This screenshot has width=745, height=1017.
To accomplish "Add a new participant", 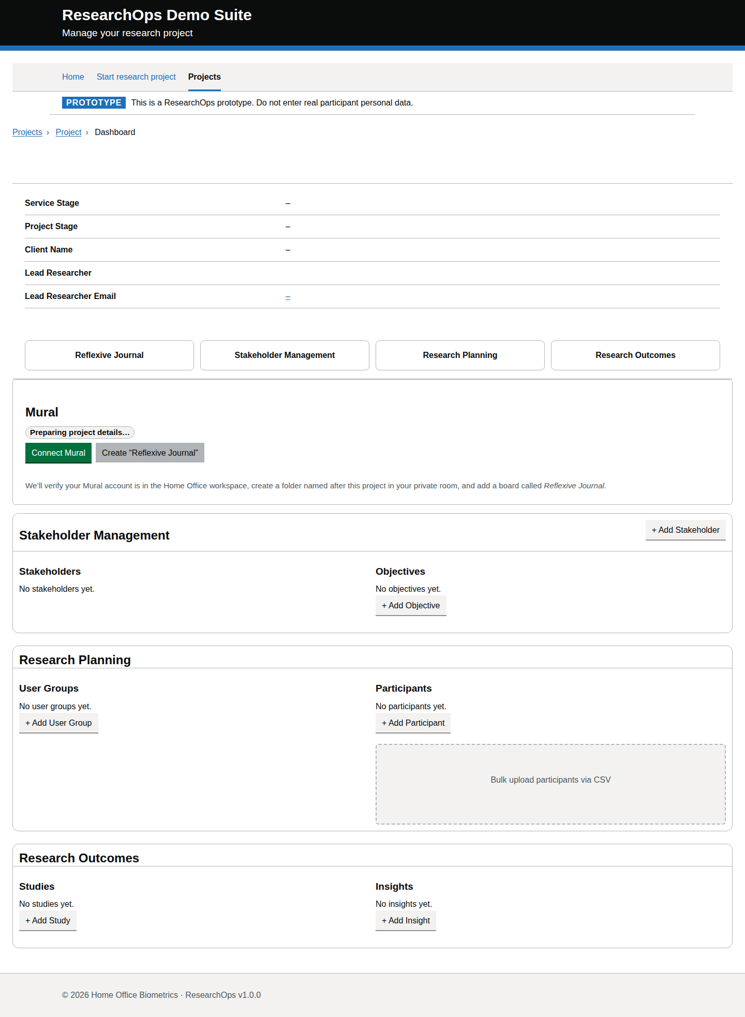I will pos(413,723).
